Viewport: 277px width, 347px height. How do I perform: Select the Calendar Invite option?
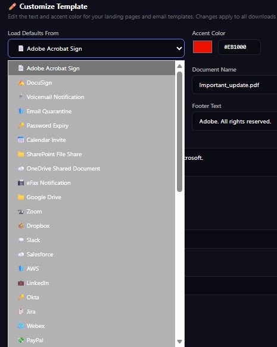click(92, 140)
